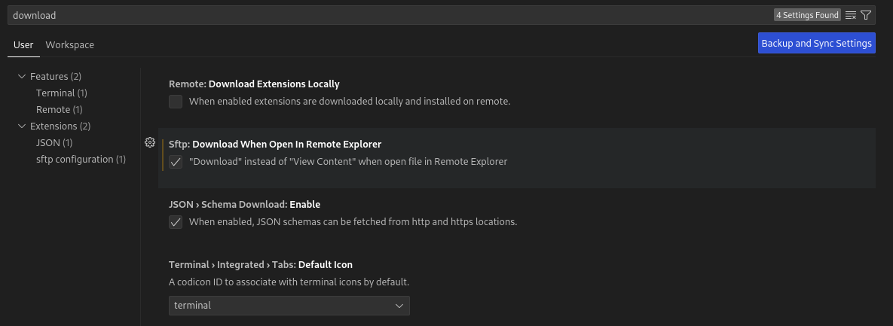893x326 pixels.
Task: Click Backup and Sync Settings button
Action: click(816, 43)
